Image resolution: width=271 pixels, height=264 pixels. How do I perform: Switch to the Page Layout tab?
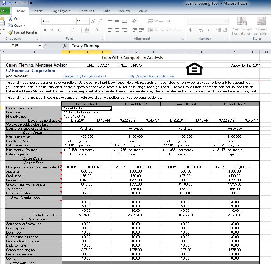tap(61, 11)
